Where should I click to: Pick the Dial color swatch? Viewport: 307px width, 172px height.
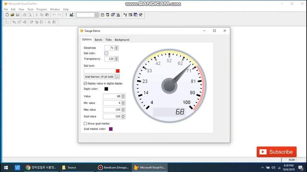(106, 53)
